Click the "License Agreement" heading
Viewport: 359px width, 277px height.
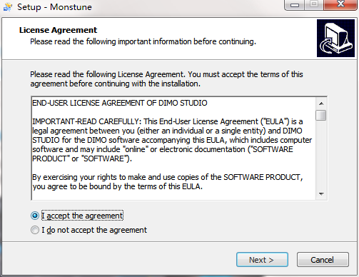pyautogui.click(x=58, y=30)
